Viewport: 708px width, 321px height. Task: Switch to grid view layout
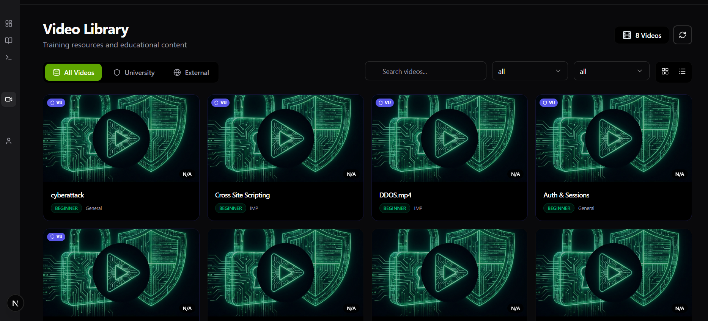[x=665, y=71]
